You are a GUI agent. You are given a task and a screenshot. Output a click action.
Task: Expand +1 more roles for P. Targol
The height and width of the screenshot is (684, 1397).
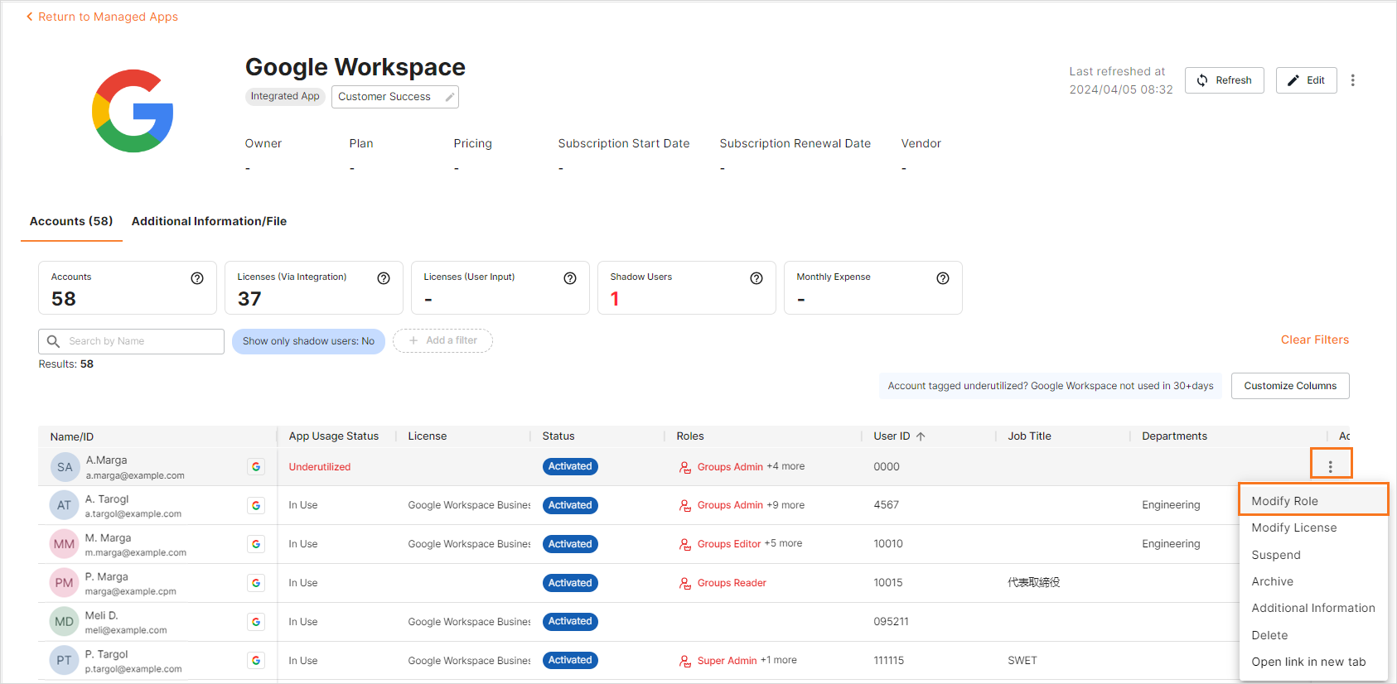(779, 660)
